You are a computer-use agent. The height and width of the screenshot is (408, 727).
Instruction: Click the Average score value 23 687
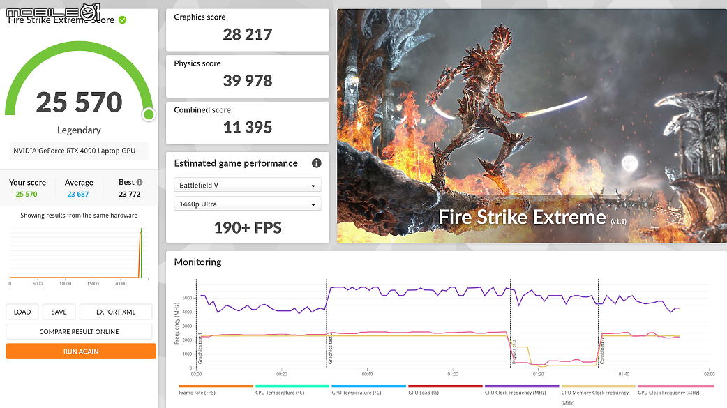pyautogui.click(x=78, y=195)
